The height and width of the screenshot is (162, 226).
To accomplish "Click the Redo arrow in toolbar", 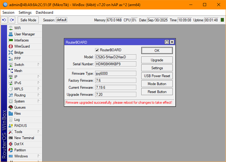I will pyautogui.click(x=12, y=20).
